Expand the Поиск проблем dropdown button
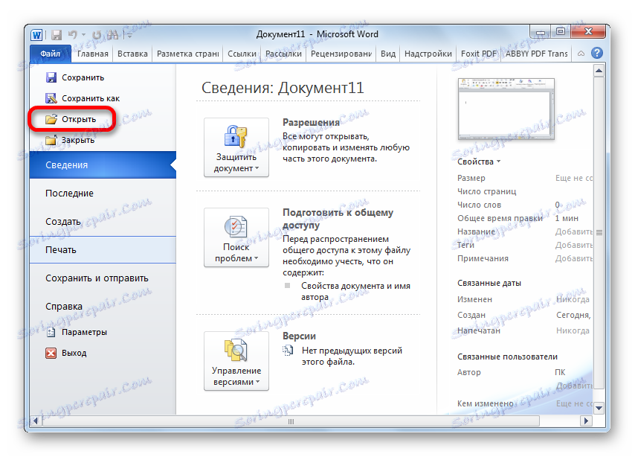Viewport: 635px width, 457px height. coord(236,237)
